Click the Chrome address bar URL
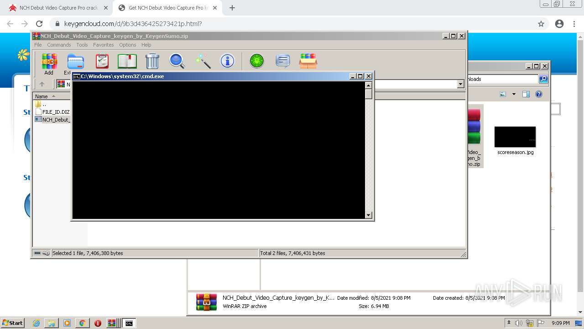The width and height of the screenshot is (584, 329). pos(133,24)
